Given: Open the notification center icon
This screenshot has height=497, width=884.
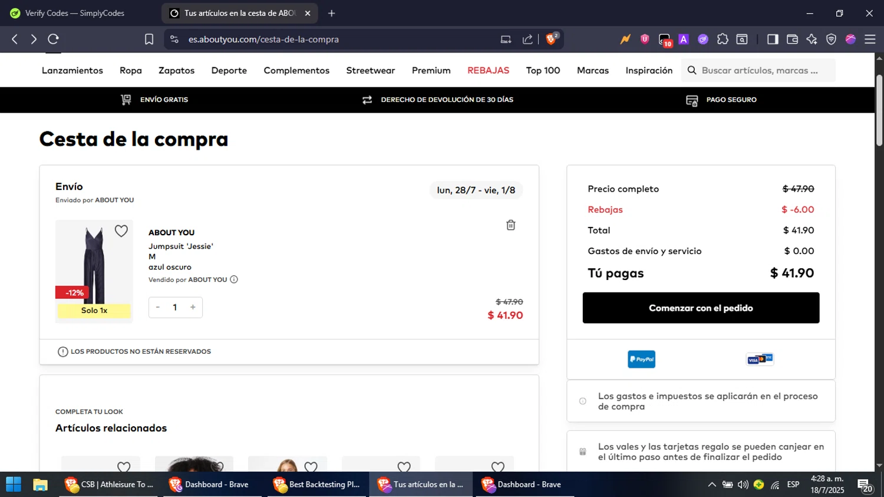Looking at the screenshot, I should point(865,485).
